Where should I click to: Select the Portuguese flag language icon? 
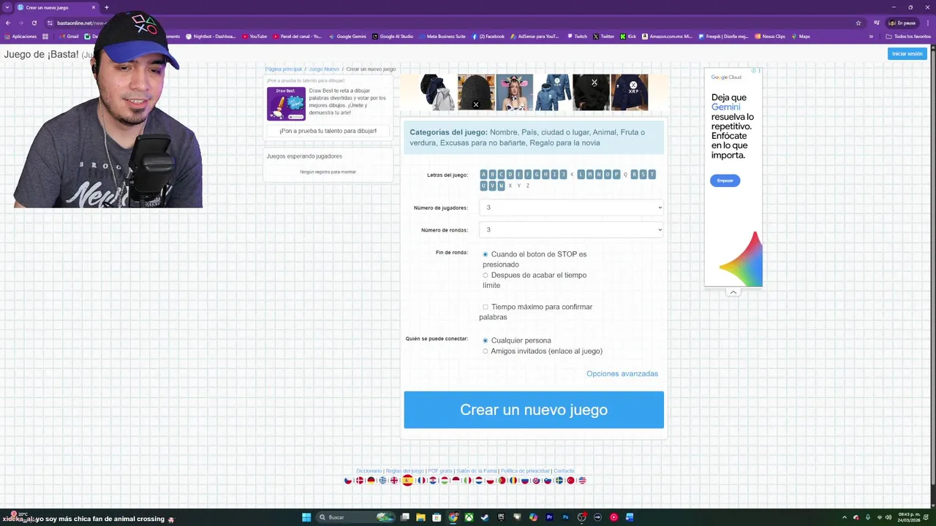tap(502, 481)
